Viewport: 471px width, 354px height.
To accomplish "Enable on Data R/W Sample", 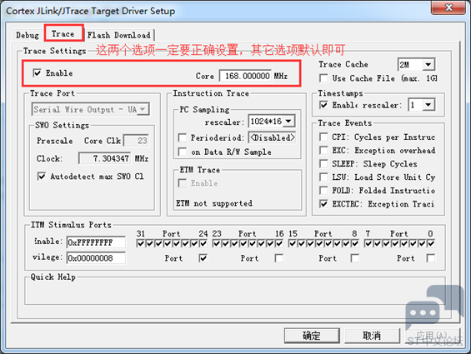I will click(x=183, y=152).
